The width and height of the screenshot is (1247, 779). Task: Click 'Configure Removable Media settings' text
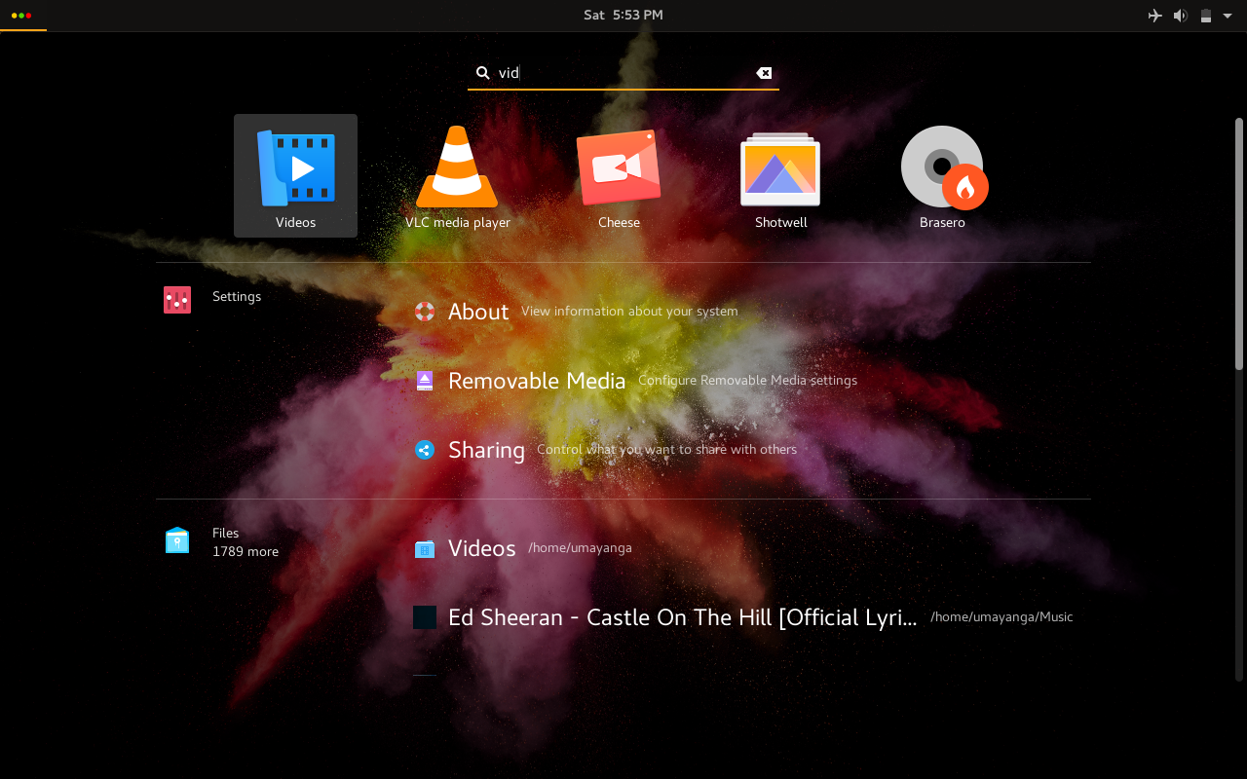pyautogui.click(x=748, y=381)
